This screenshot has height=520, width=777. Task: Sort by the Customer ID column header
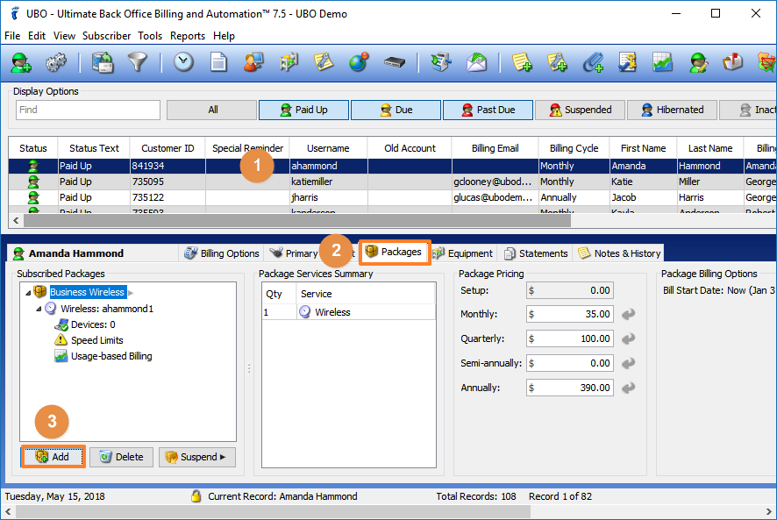pos(168,148)
